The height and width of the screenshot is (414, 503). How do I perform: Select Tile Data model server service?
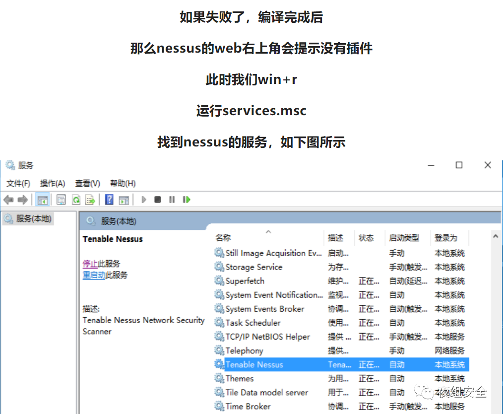(341, 393)
